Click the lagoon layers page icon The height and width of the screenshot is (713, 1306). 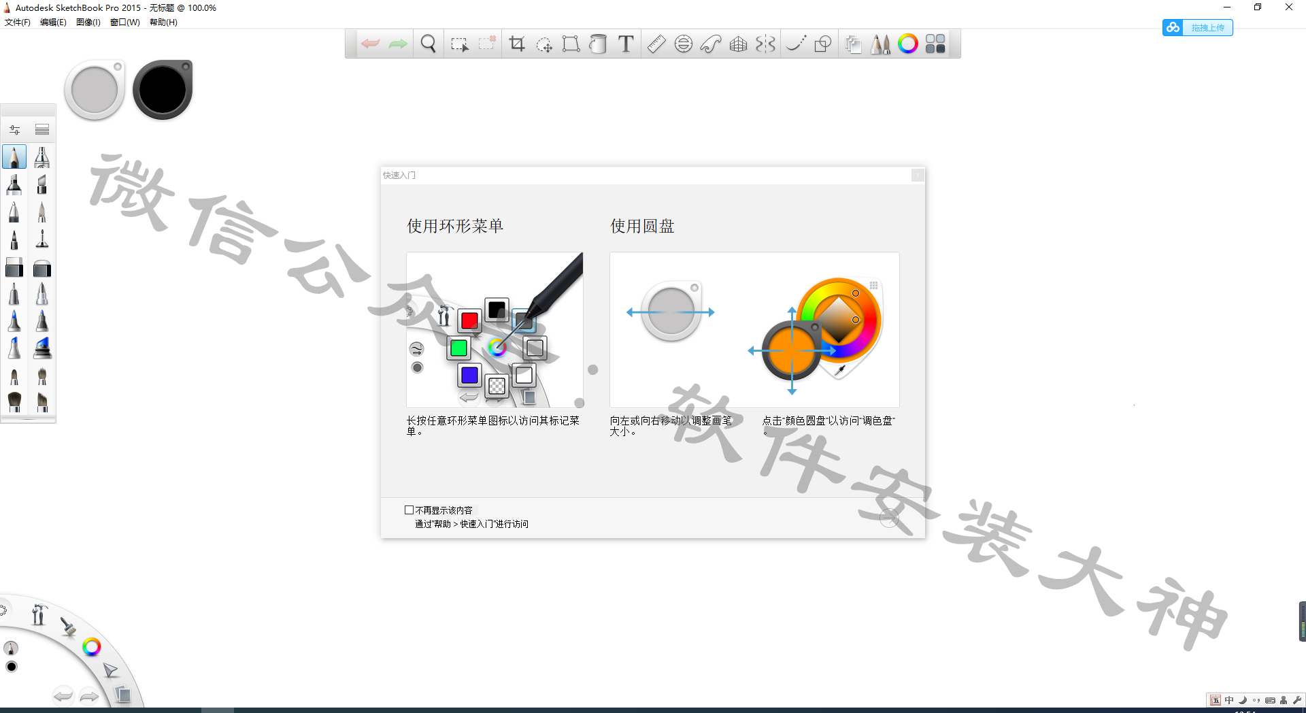tap(123, 694)
